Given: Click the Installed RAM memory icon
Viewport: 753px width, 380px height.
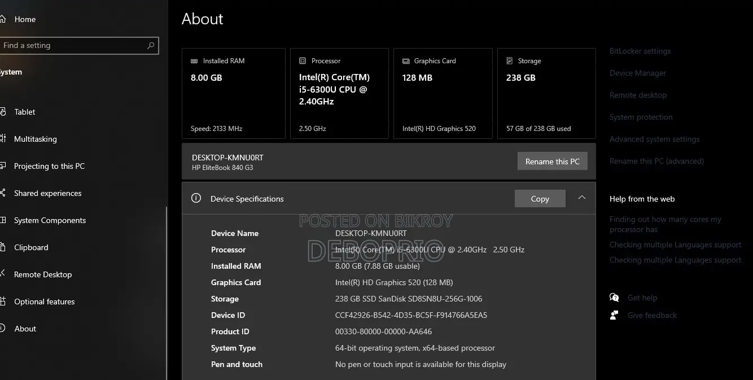Looking at the screenshot, I should tap(194, 61).
